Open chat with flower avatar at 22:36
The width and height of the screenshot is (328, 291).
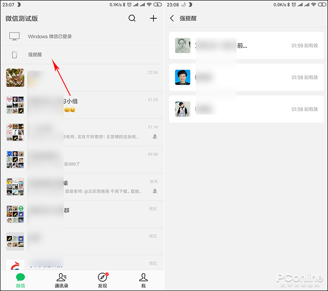pyautogui.click(x=82, y=78)
